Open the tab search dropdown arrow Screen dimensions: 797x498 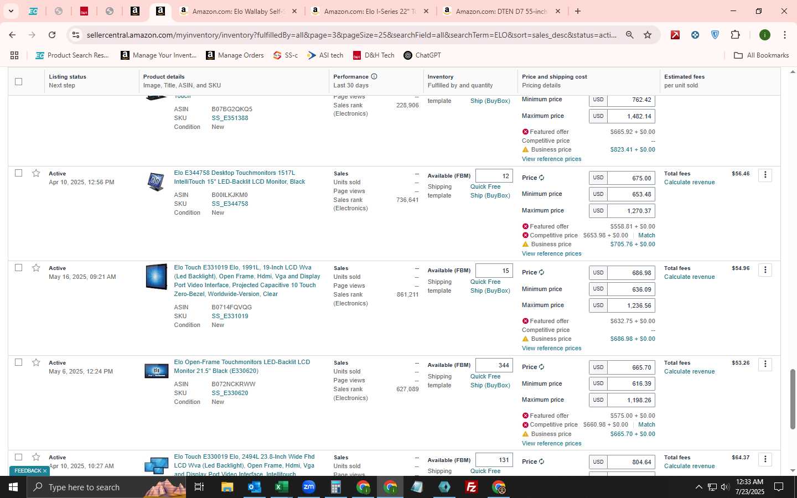(11, 11)
